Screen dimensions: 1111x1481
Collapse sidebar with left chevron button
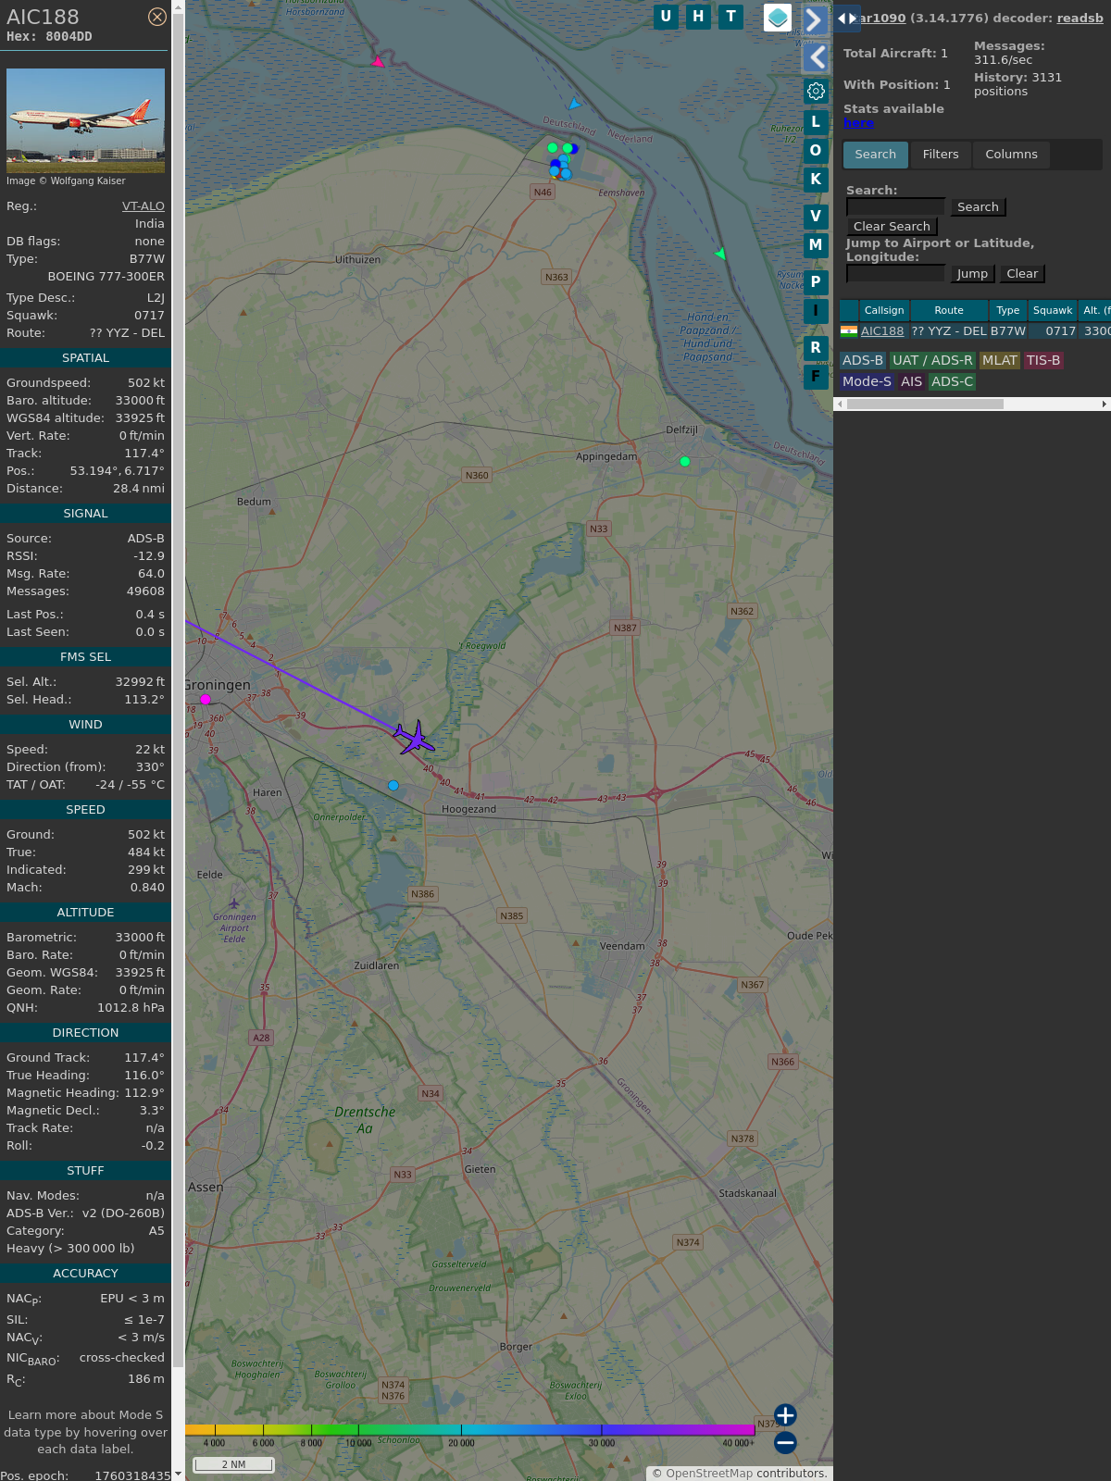pos(816,57)
